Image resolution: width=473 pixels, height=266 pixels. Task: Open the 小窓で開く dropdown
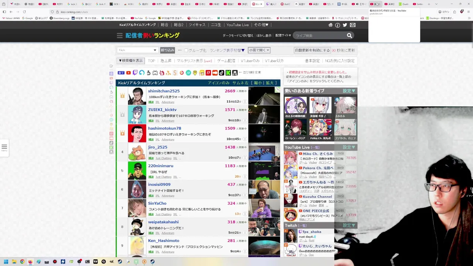pos(259,50)
